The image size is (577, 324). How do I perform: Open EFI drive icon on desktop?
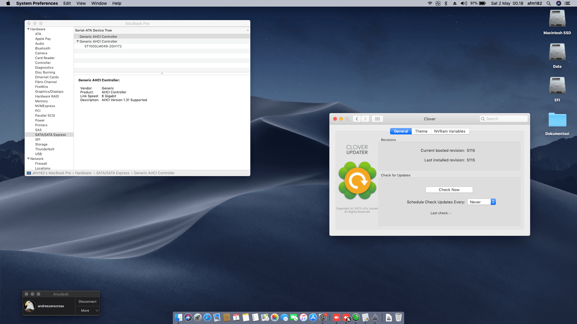click(x=557, y=86)
